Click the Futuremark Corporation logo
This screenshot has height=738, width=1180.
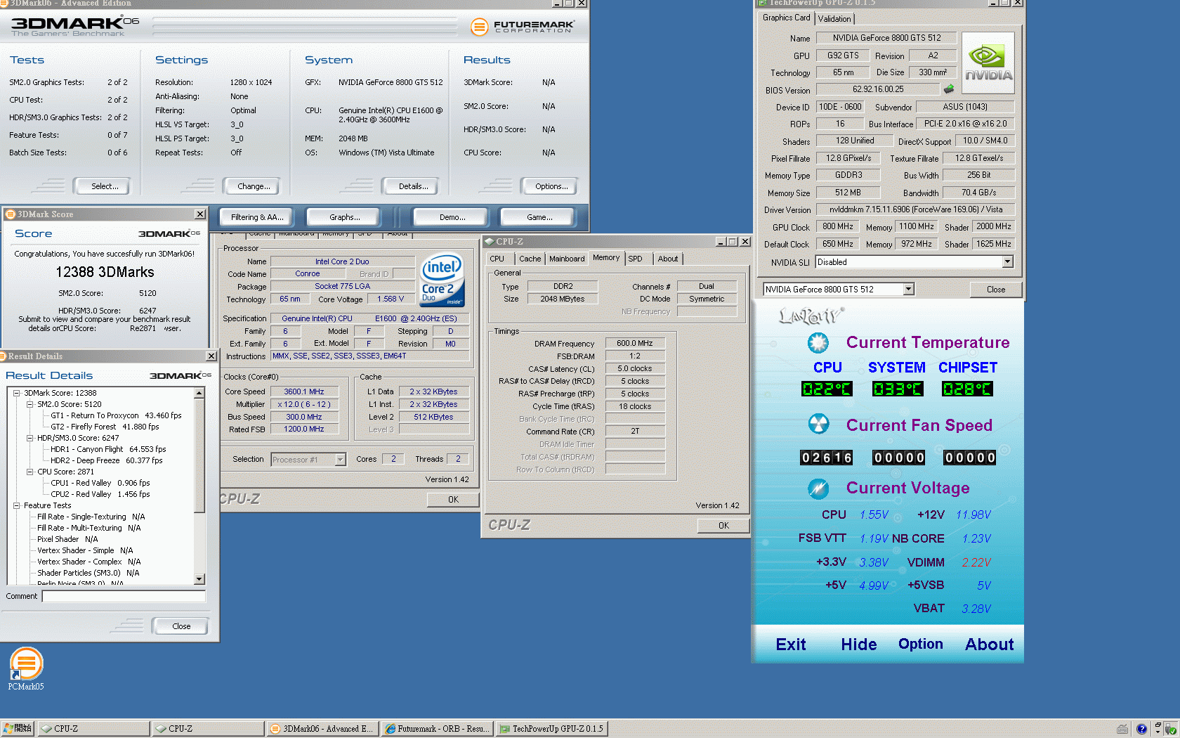tap(522, 27)
